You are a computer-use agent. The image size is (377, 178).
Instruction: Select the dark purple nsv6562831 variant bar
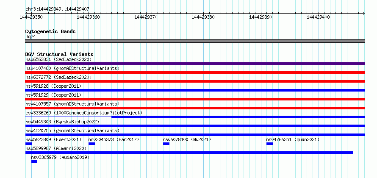[195, 64]
